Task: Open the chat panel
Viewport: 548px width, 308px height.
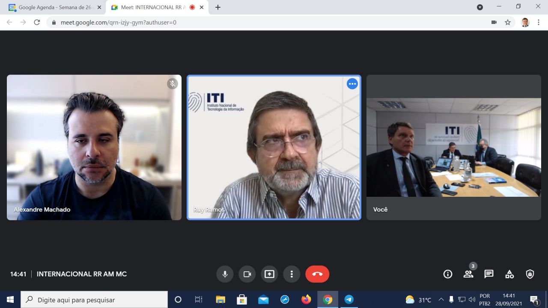Action: [x=489, y=274]
